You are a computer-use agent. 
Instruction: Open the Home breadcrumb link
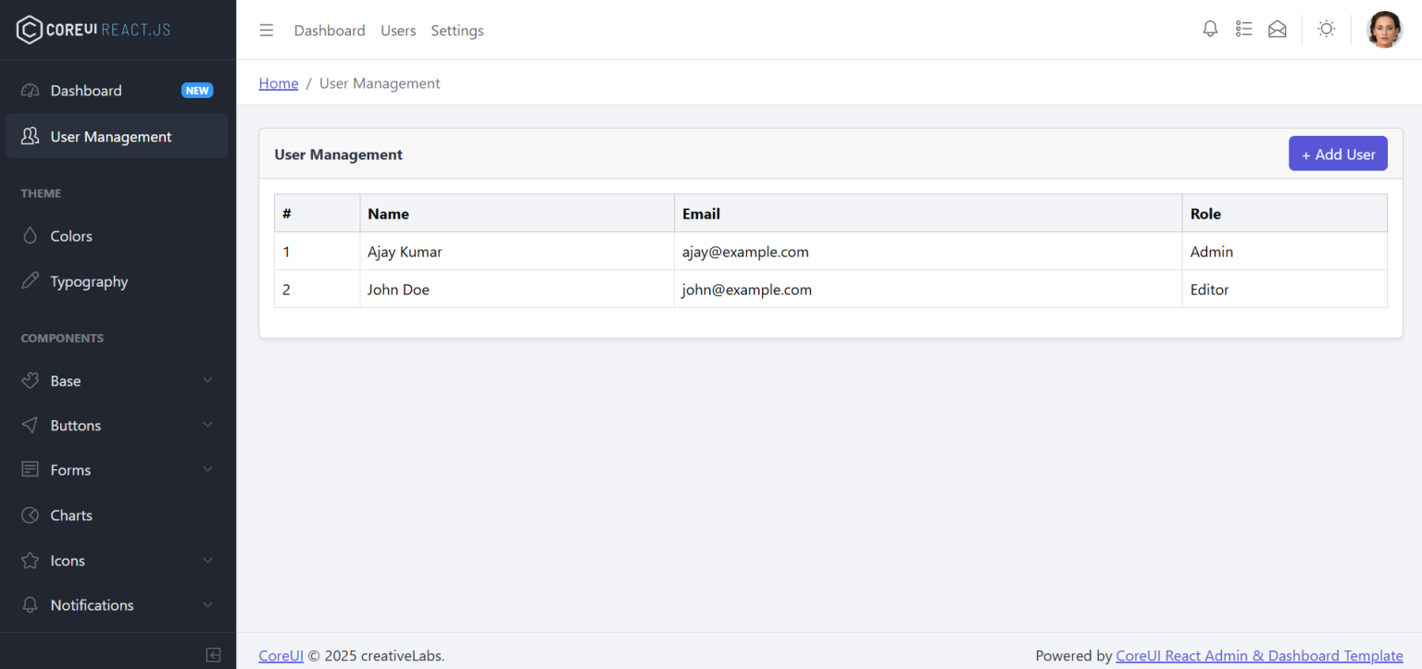pos(279,82)
